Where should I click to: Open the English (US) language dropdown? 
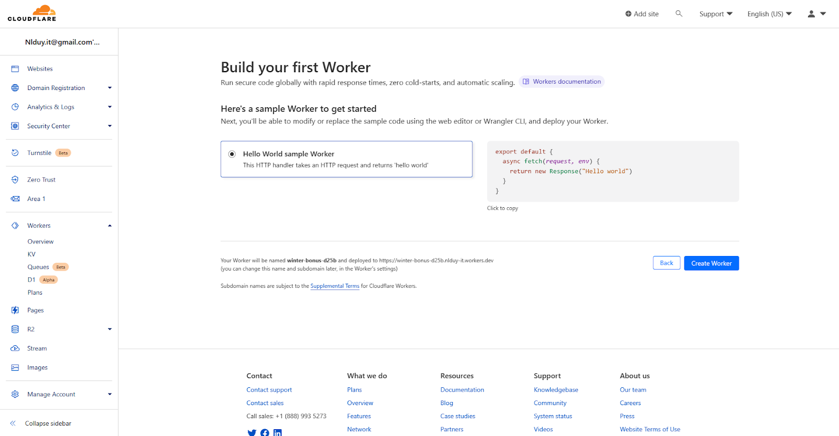[769, 14]
